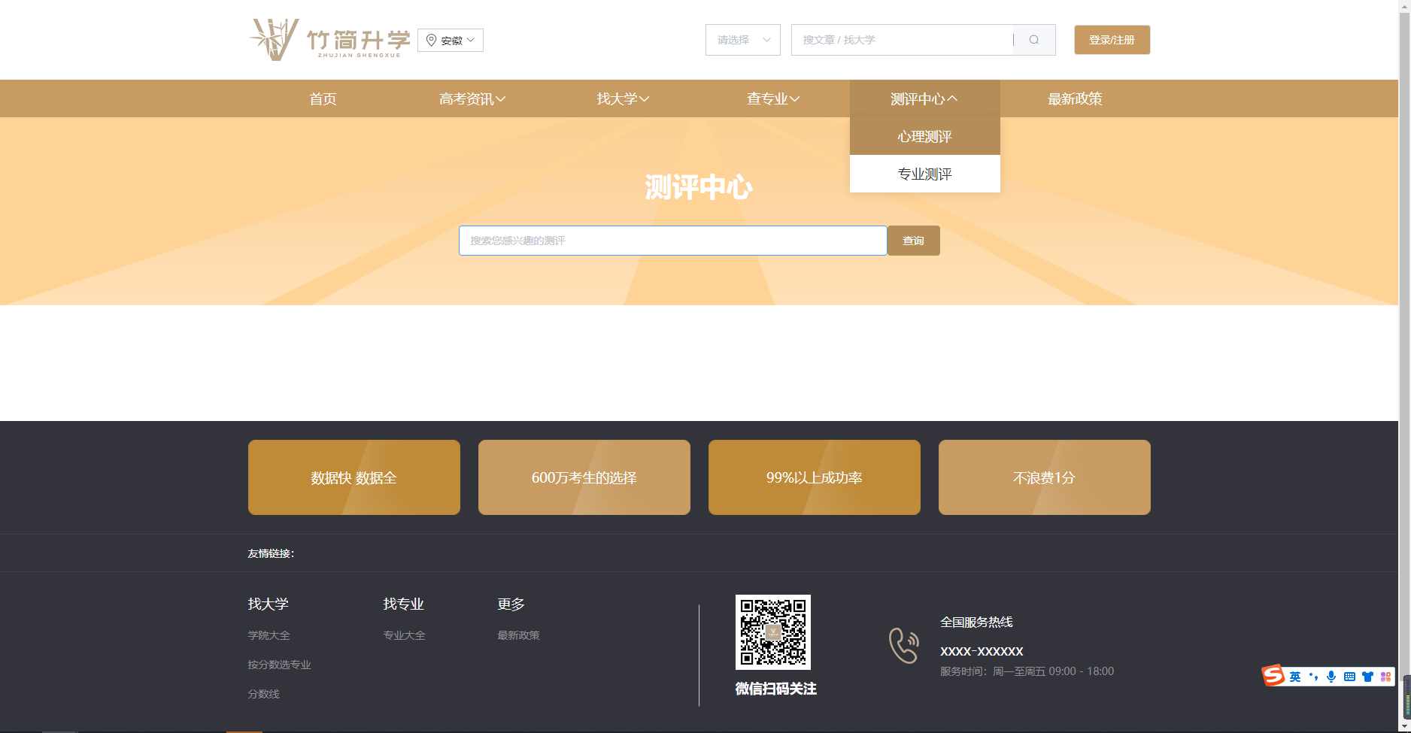Open the 请选择 search type dropdown
1411x733 pixels.
point(742,40)
